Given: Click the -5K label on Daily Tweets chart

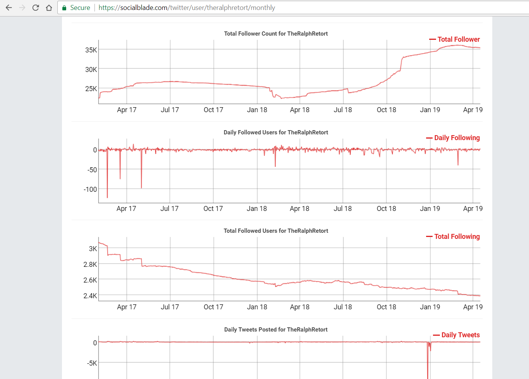Looking at the screenshot, I should click(92, 363).
